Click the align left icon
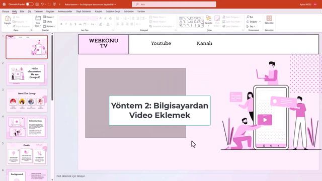The image size is (322, 181). point(118,24)
